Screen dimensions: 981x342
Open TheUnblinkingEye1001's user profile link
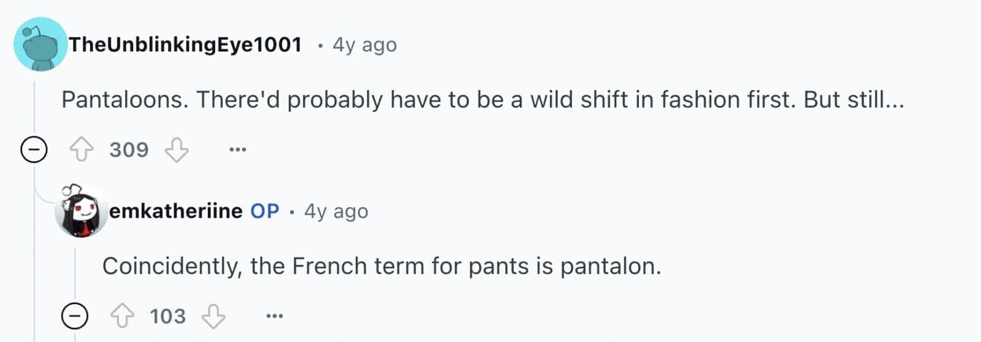pos(185,45)
